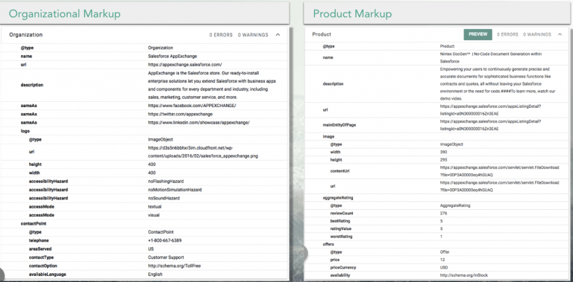Click the 'Offer' type value

[445, 251]
